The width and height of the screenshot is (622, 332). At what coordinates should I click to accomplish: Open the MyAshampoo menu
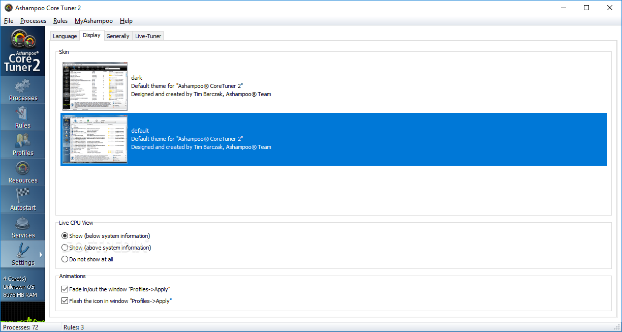click(x=93, y=21)
